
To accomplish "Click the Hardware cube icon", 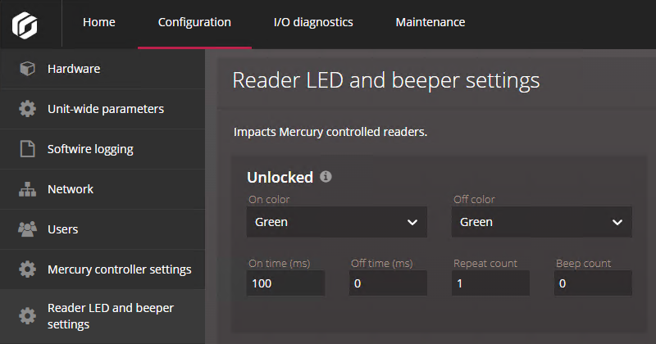I will [27, 69].
